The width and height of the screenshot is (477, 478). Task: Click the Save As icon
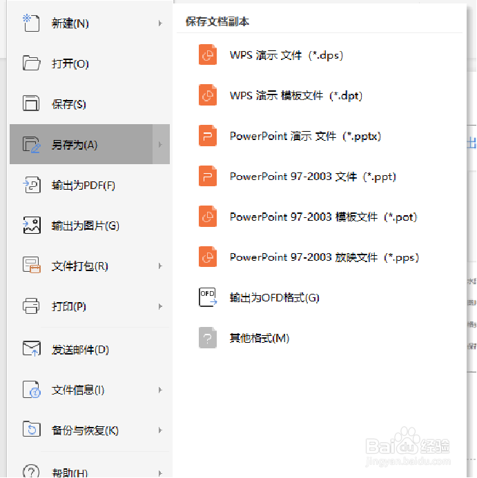point(31,144)
